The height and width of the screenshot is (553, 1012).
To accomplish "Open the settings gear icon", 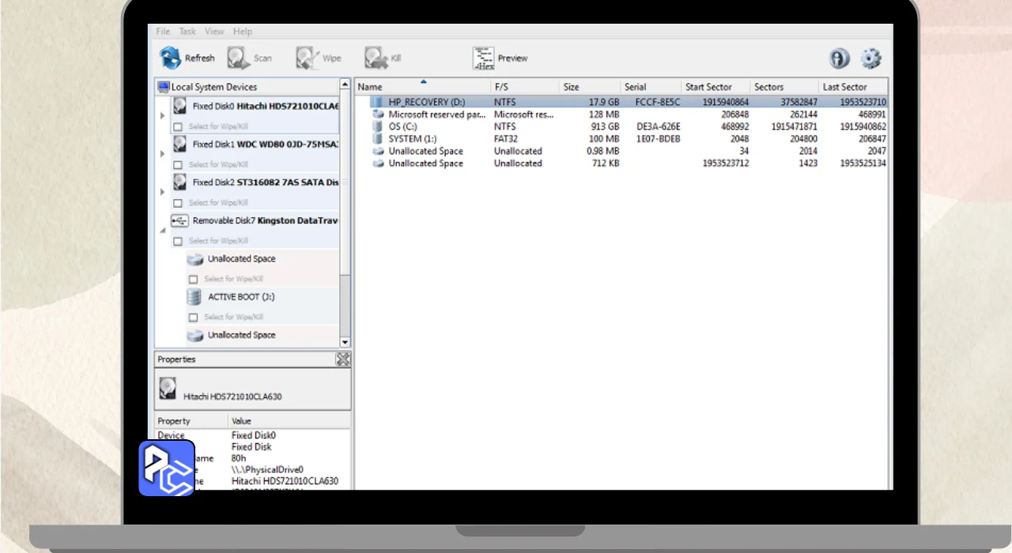I will pyautogui.click(x=870, y=58).
